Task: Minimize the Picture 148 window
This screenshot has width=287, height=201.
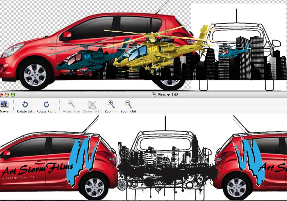Action: click(6, 95)
